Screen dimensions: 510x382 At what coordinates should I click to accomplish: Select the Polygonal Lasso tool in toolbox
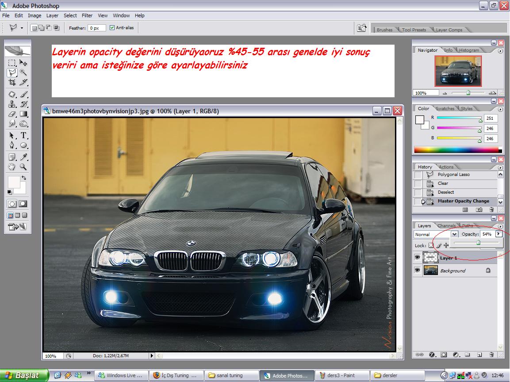pos(12,73)
